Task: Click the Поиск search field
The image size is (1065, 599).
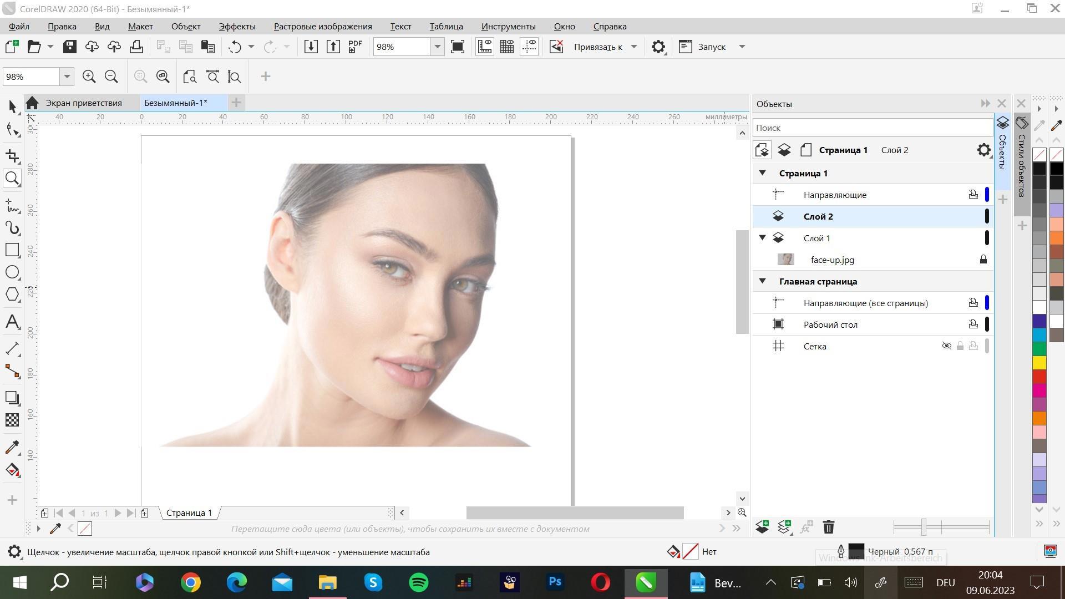Action: click(871, 128)
